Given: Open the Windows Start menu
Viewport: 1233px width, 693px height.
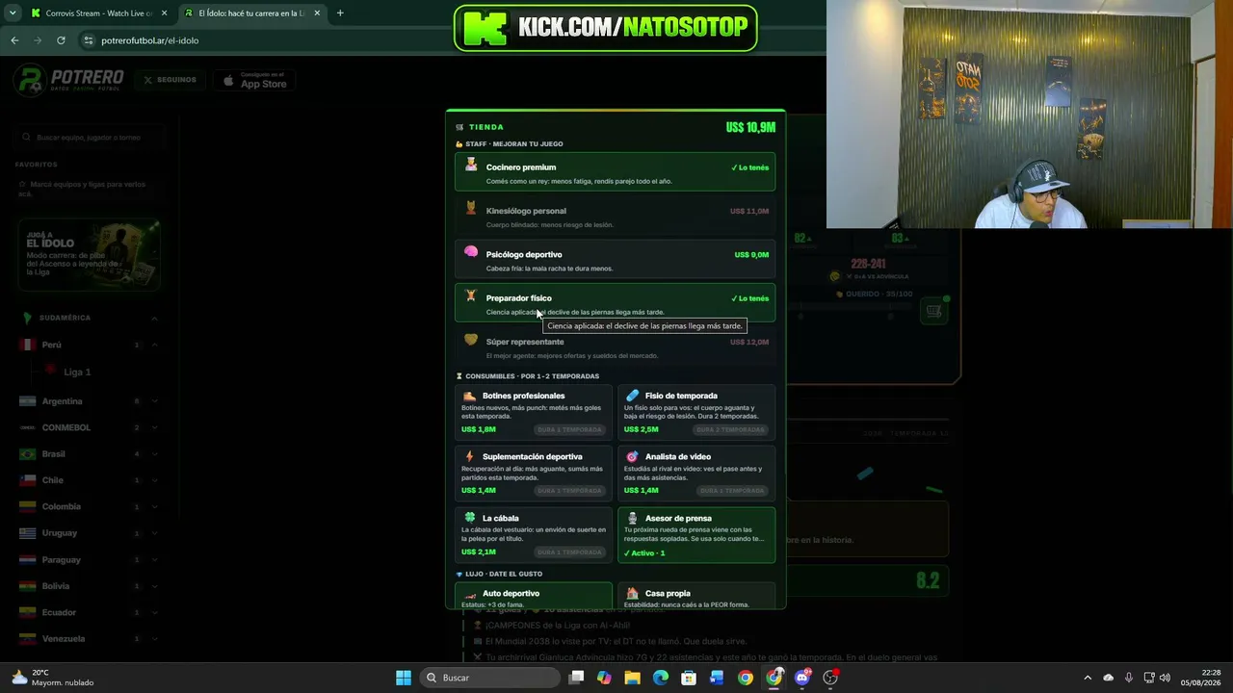Looking at the screenshot, I should pos(404,678).
